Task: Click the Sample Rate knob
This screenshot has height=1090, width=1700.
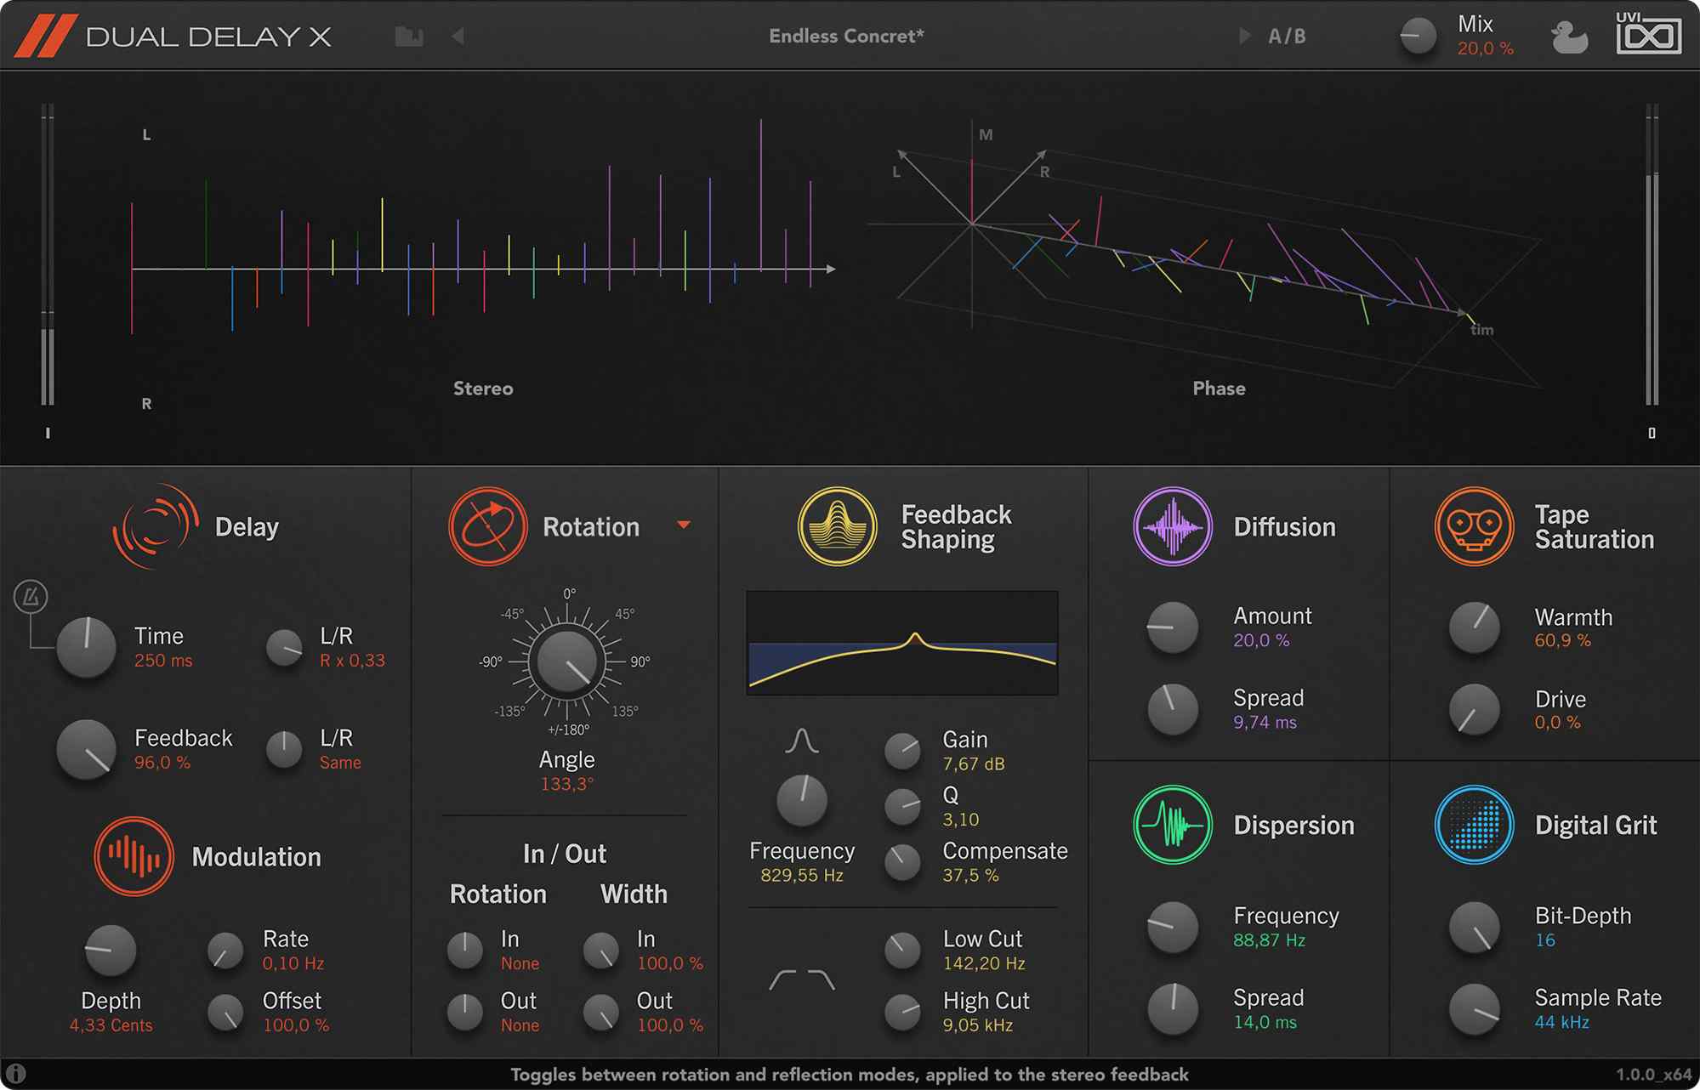Action: [1475, 1008]
